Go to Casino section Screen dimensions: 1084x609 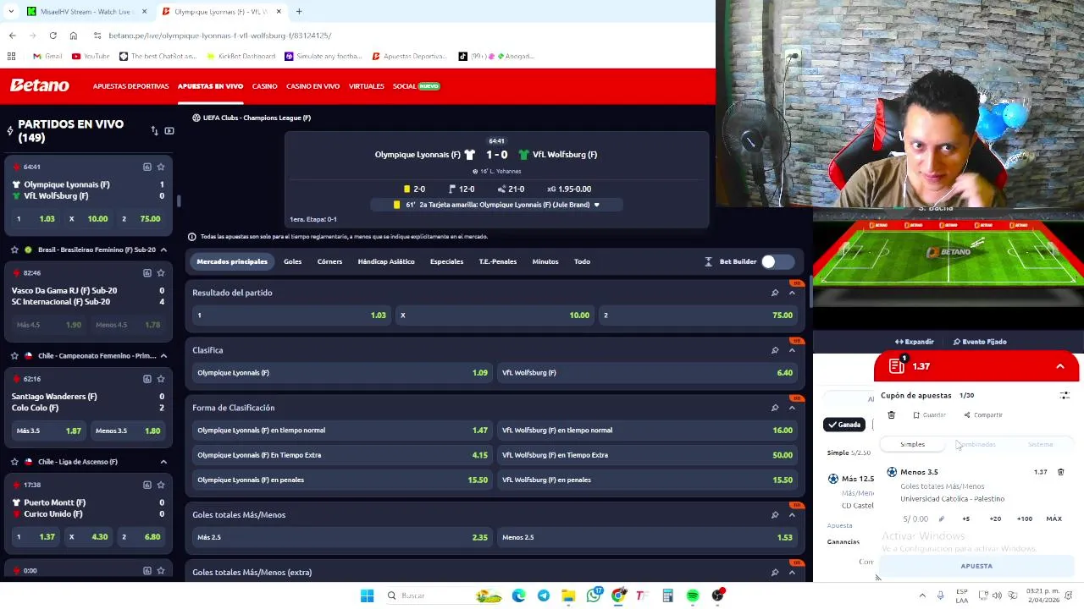click(264, 86)
